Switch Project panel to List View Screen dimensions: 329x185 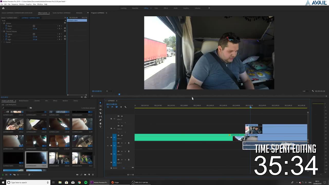(7, 175)
